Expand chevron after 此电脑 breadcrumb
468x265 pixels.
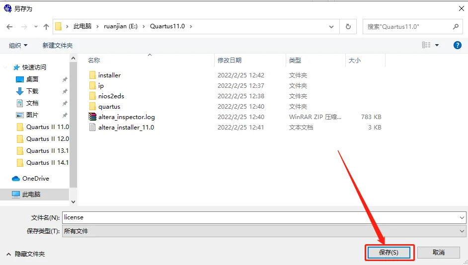(97, 26)
